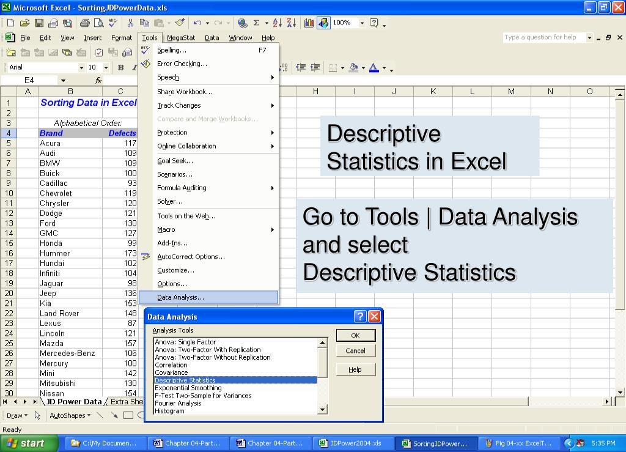Open the Data menu in menu bar
The width and height of the screenshot is (626, 452).
[212, 37]
